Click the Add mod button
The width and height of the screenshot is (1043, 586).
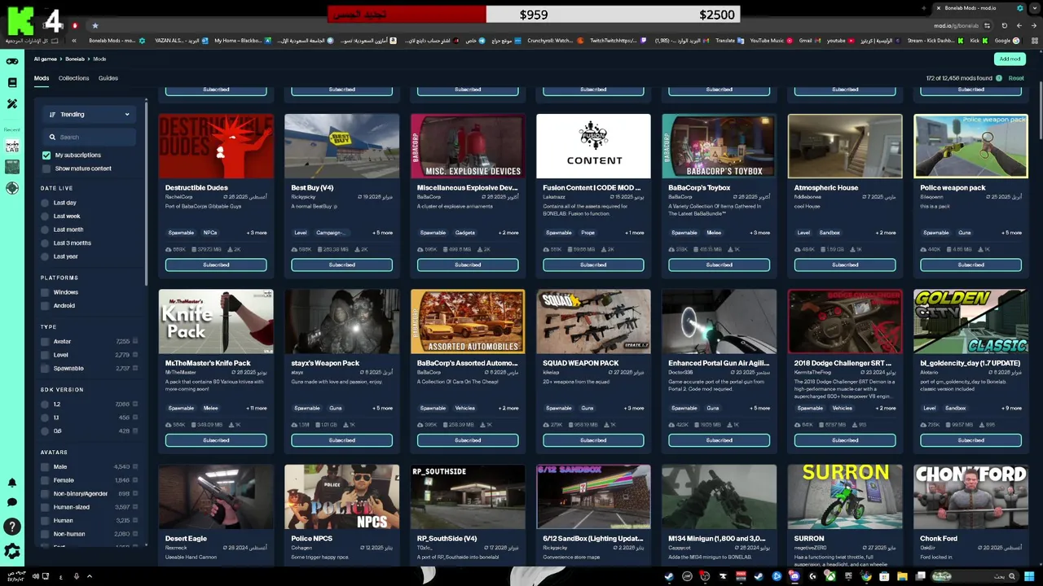tap(1010, 59)
